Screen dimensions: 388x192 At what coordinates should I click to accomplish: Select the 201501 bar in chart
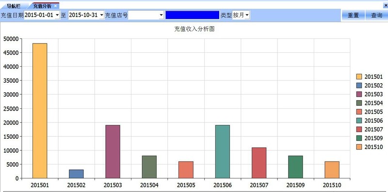click(x=40, y=111)
